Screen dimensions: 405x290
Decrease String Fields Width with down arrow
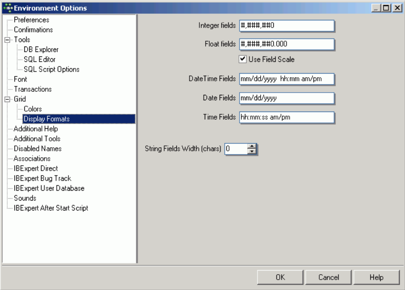click(x=252, y=151)
